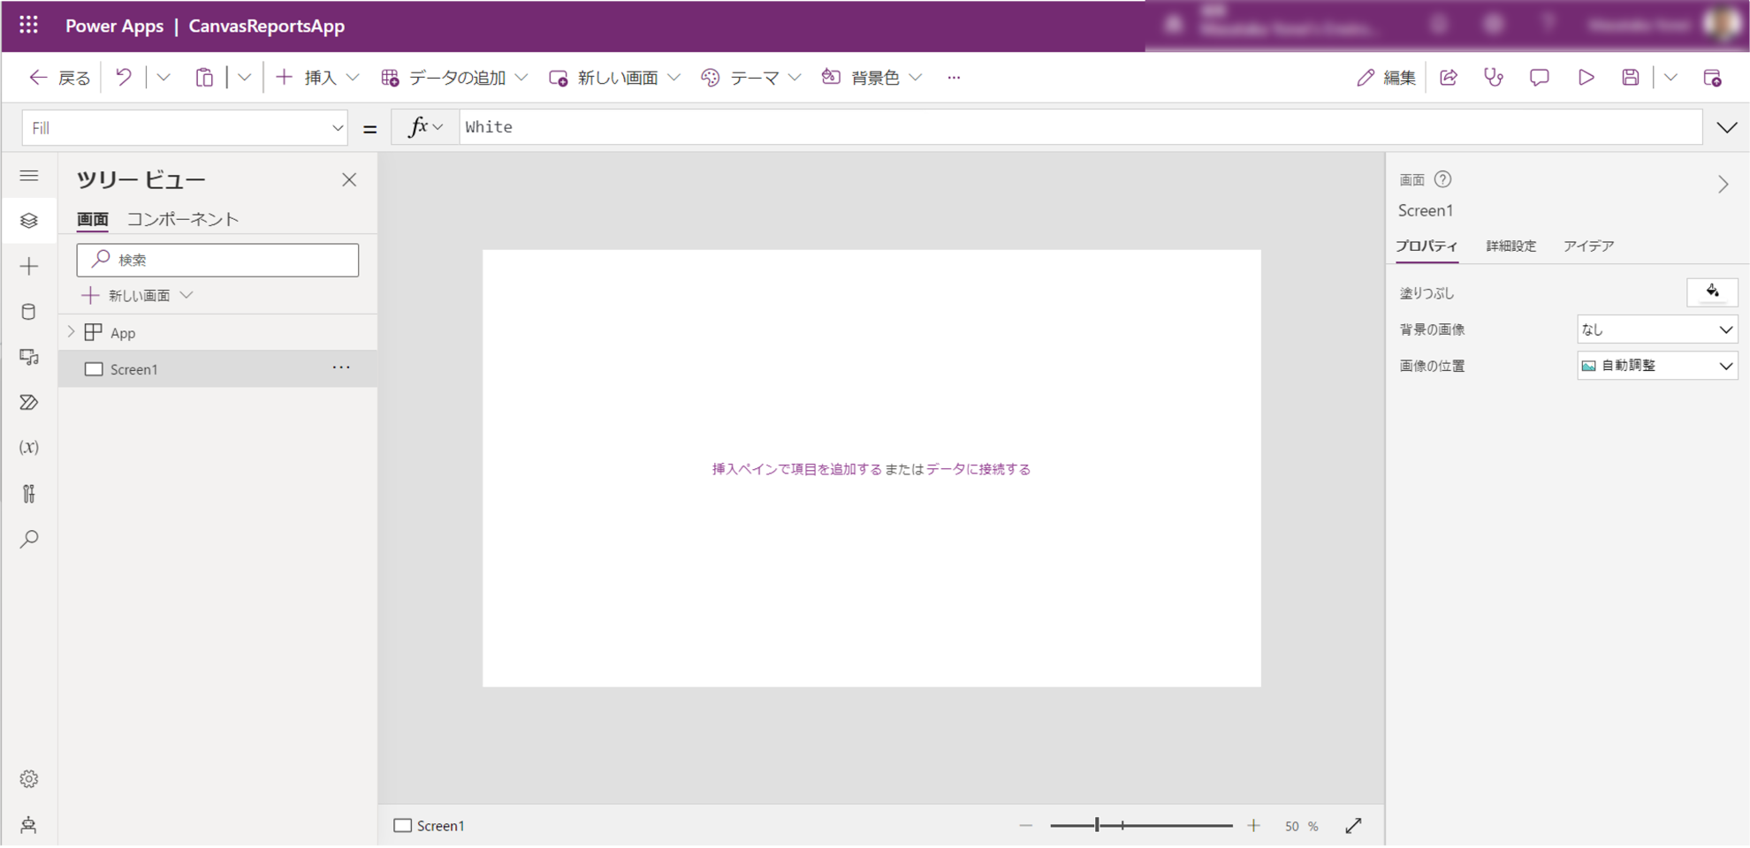Open the Variables (x) sidebar icon

[x=29, y=447]
